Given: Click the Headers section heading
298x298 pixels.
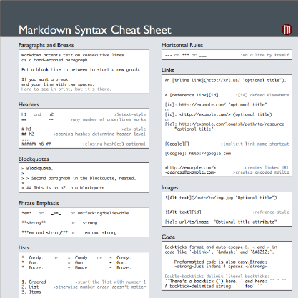Looking at the screenshot, I should (x=29, y=104).
